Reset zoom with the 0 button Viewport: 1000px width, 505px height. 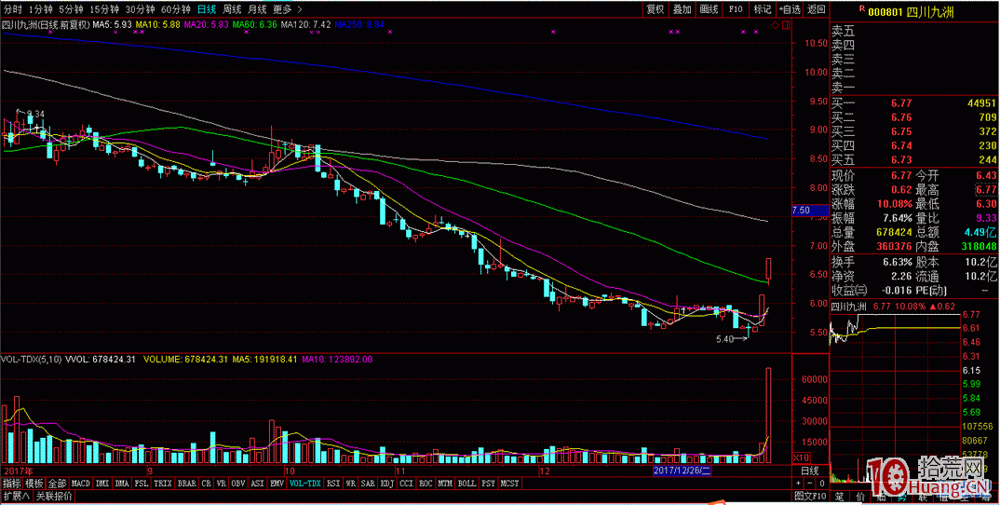click(x=822, y=484)
